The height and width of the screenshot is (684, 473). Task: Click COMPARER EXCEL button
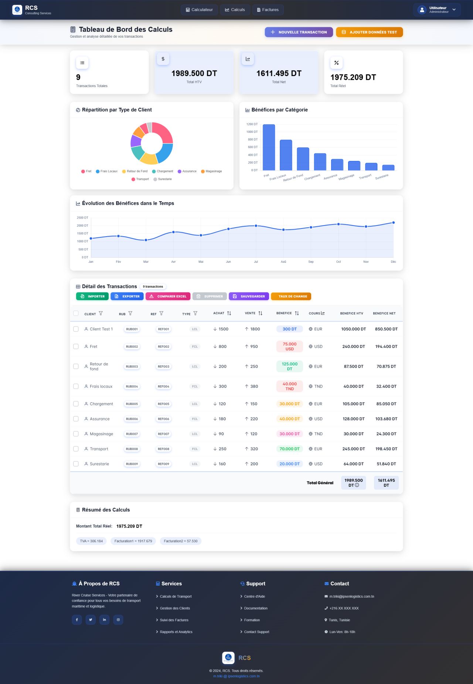(x=168, y=296)
